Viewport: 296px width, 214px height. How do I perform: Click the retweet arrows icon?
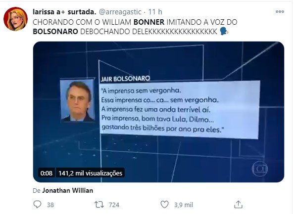tap(99, 205)
